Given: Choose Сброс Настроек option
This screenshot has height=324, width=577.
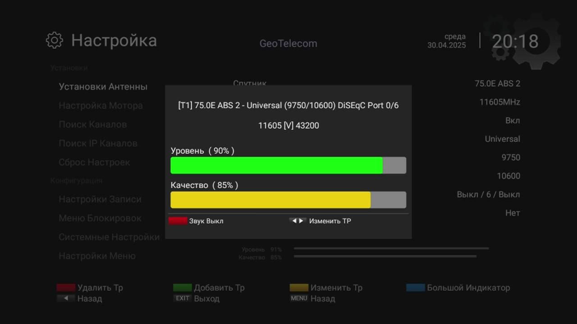Looking at the screenshot, I should click(x=94, y=162).
